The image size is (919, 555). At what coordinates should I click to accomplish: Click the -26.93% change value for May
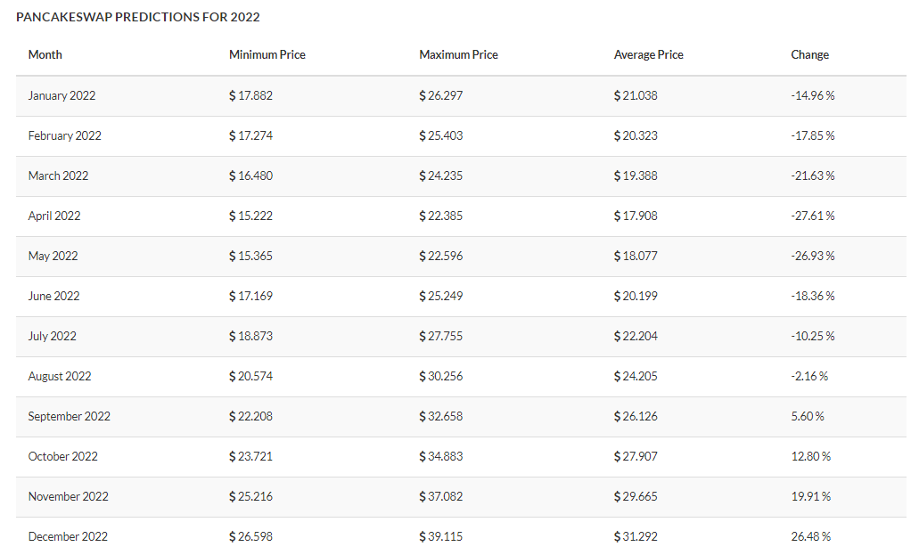[x=812, y=256]
